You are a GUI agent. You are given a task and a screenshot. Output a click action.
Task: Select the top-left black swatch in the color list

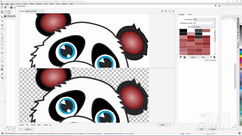(183, 31)
